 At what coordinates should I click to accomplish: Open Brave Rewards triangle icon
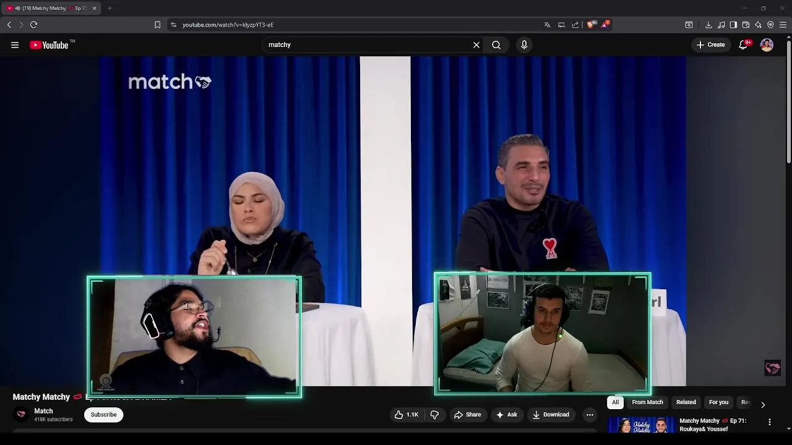pos(605,25)
